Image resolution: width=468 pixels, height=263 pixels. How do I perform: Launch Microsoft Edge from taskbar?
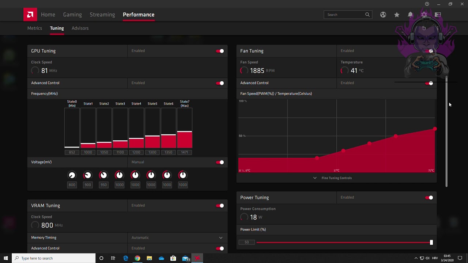click(125, 258)
